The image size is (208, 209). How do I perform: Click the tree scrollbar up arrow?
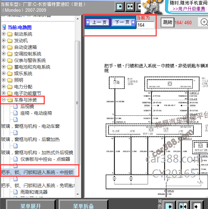coord(78,19)
